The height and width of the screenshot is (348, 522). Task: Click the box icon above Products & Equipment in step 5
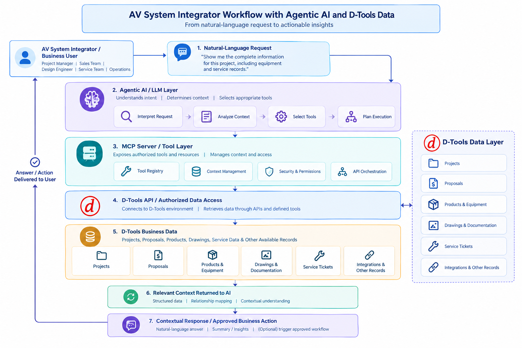pyautogui.click(x=212, y=255)
